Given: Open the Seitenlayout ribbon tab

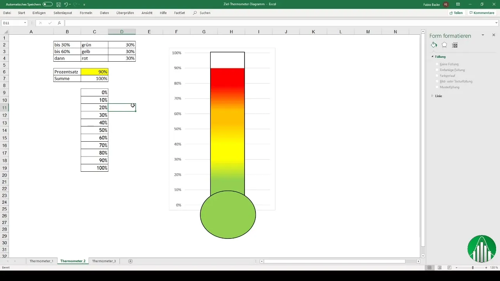Looking at the screenshot, I should point(63,13).
